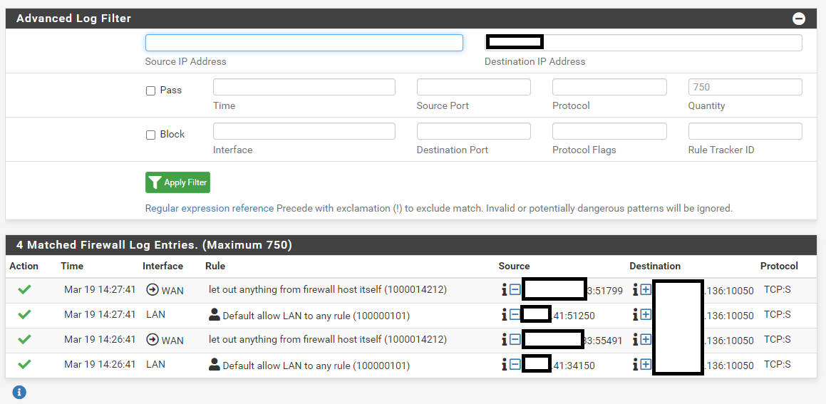This screenshot has height=404, width=826.
Task: Click destination plus icon in 14:26:41 LAN row
Action: pos(646,365)
